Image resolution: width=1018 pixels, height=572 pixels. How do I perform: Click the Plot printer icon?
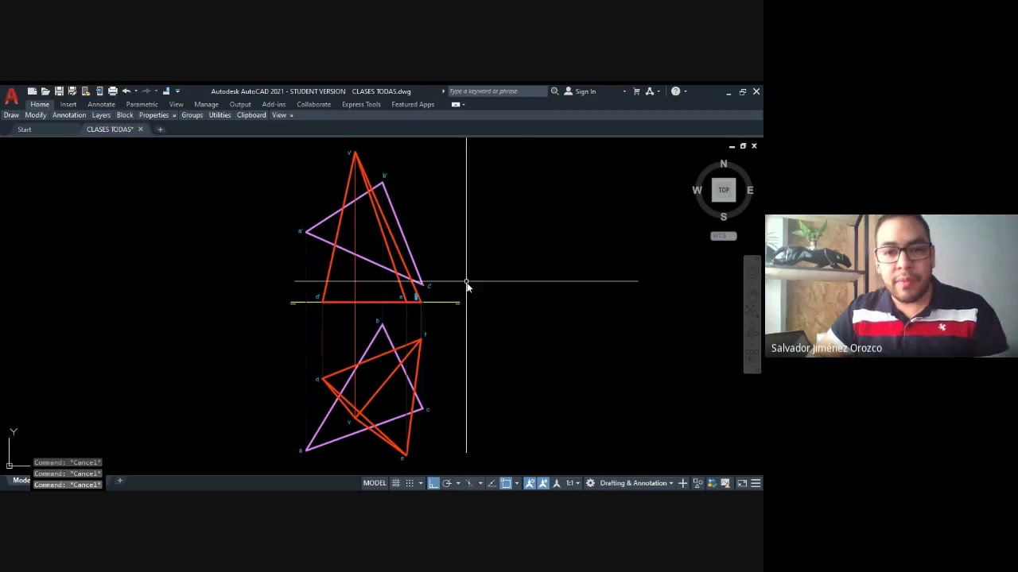pyautogui.click(x=113, y=91)
